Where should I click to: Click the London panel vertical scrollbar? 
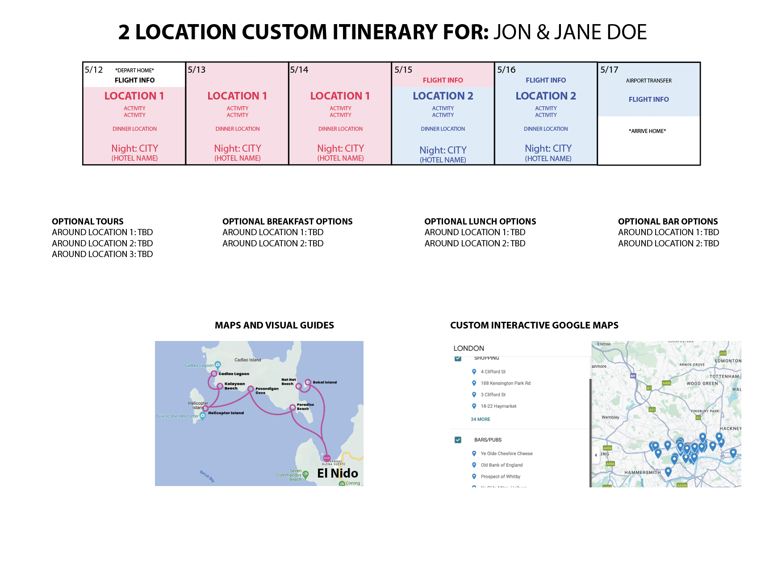pyautogui.click(x=590, y=433)
